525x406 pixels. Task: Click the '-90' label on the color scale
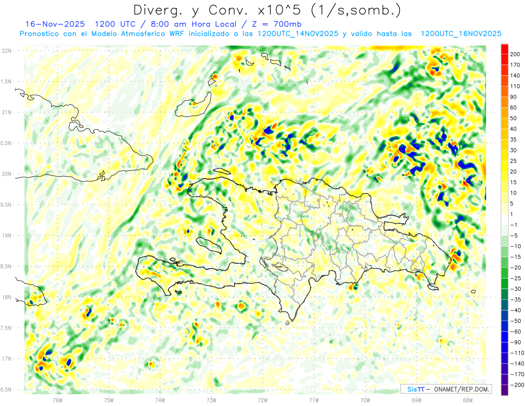click(515, 342)
